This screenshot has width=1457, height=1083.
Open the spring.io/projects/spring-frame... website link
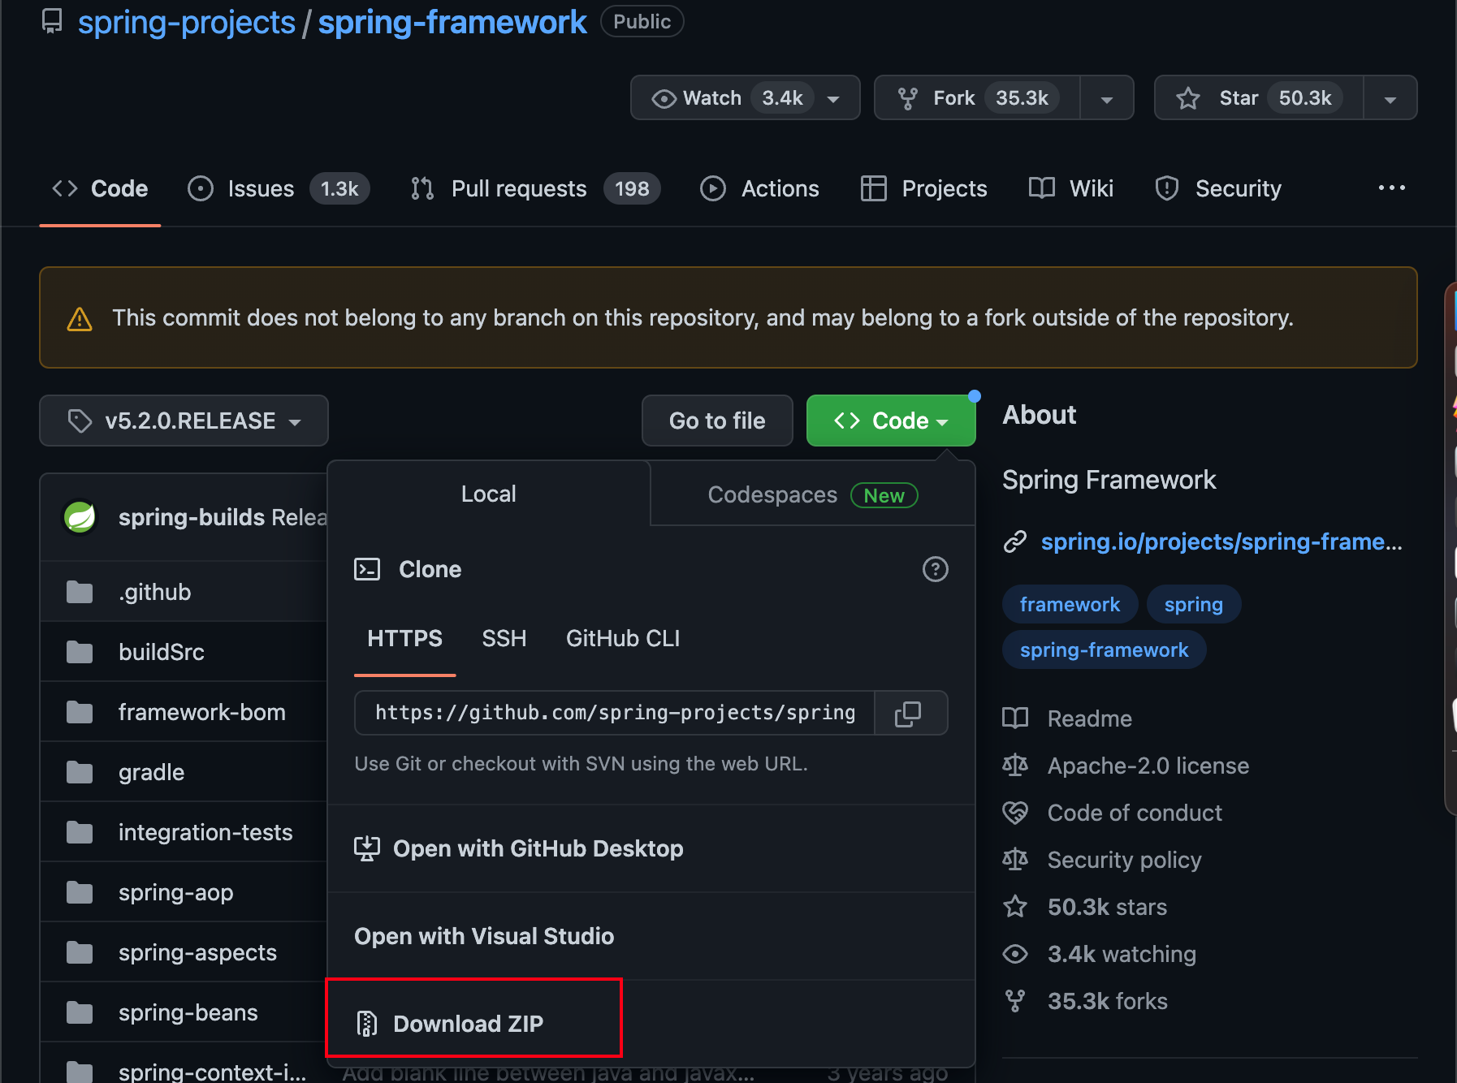[1221, 541]
